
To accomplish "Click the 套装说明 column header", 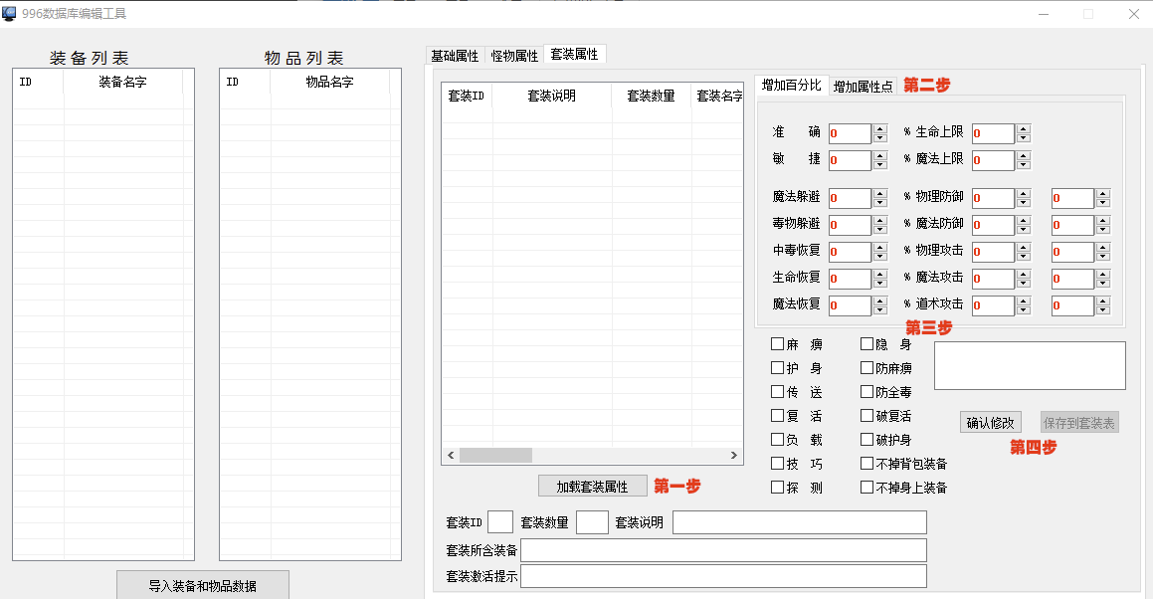I will tap(551, 96).
